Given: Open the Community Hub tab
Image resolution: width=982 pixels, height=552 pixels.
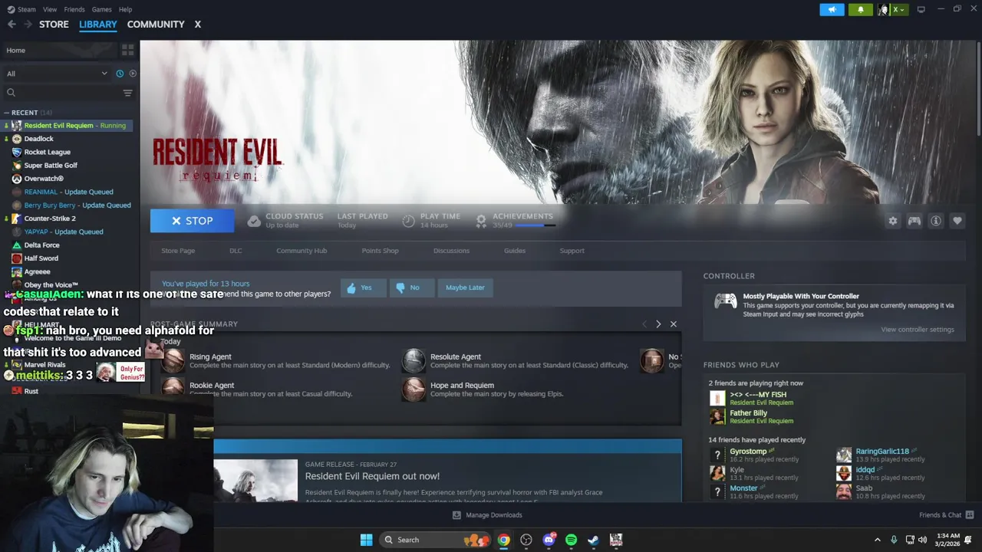Looking at the screenshot, I should (x=302, y=251).
